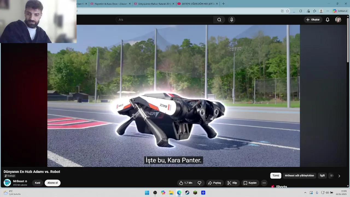
Task: Add page to favorites with star icon
Action: point(287,11)
